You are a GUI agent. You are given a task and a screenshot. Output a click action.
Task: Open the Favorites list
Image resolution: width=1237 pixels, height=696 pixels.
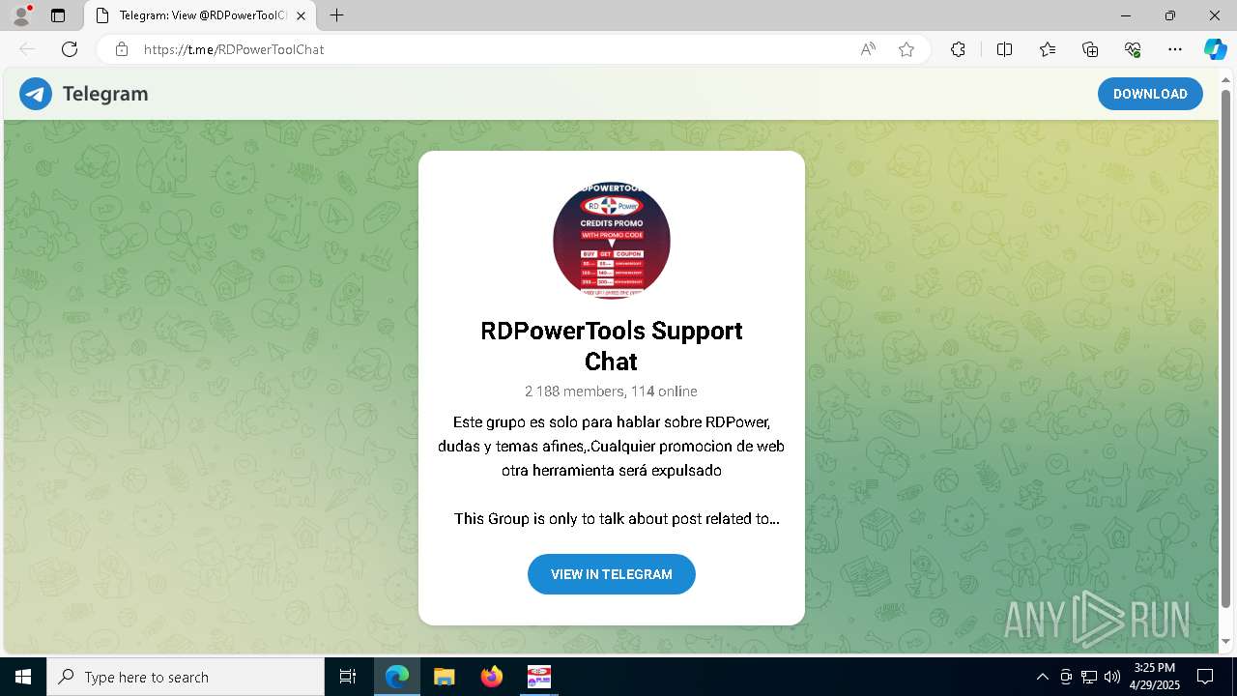pyautogui.click(x=1048, y=49)
